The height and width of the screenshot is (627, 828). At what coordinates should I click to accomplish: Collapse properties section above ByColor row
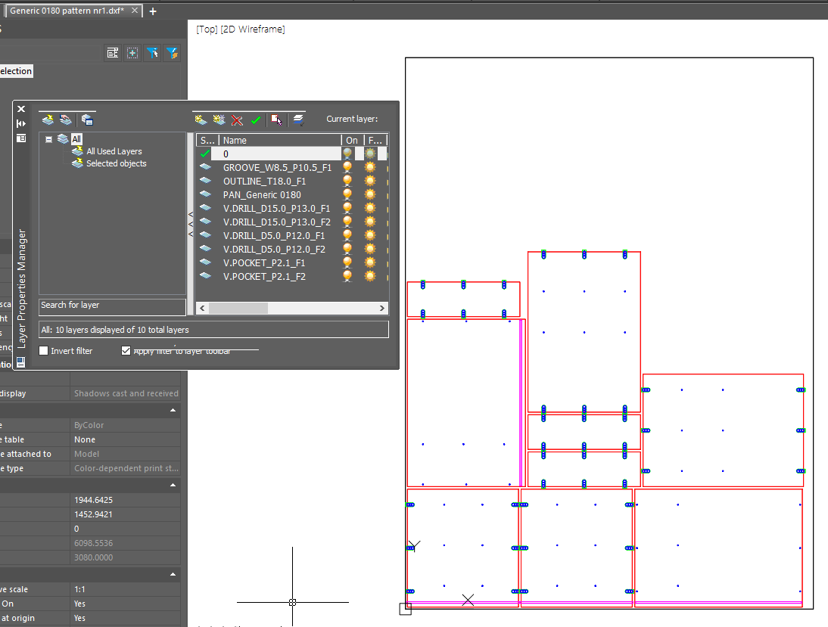click(x=173, y=410)
